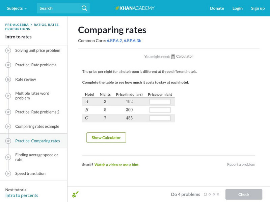Click the green scratchpad pencil icon
270x202 pixels.
point(75,194)
